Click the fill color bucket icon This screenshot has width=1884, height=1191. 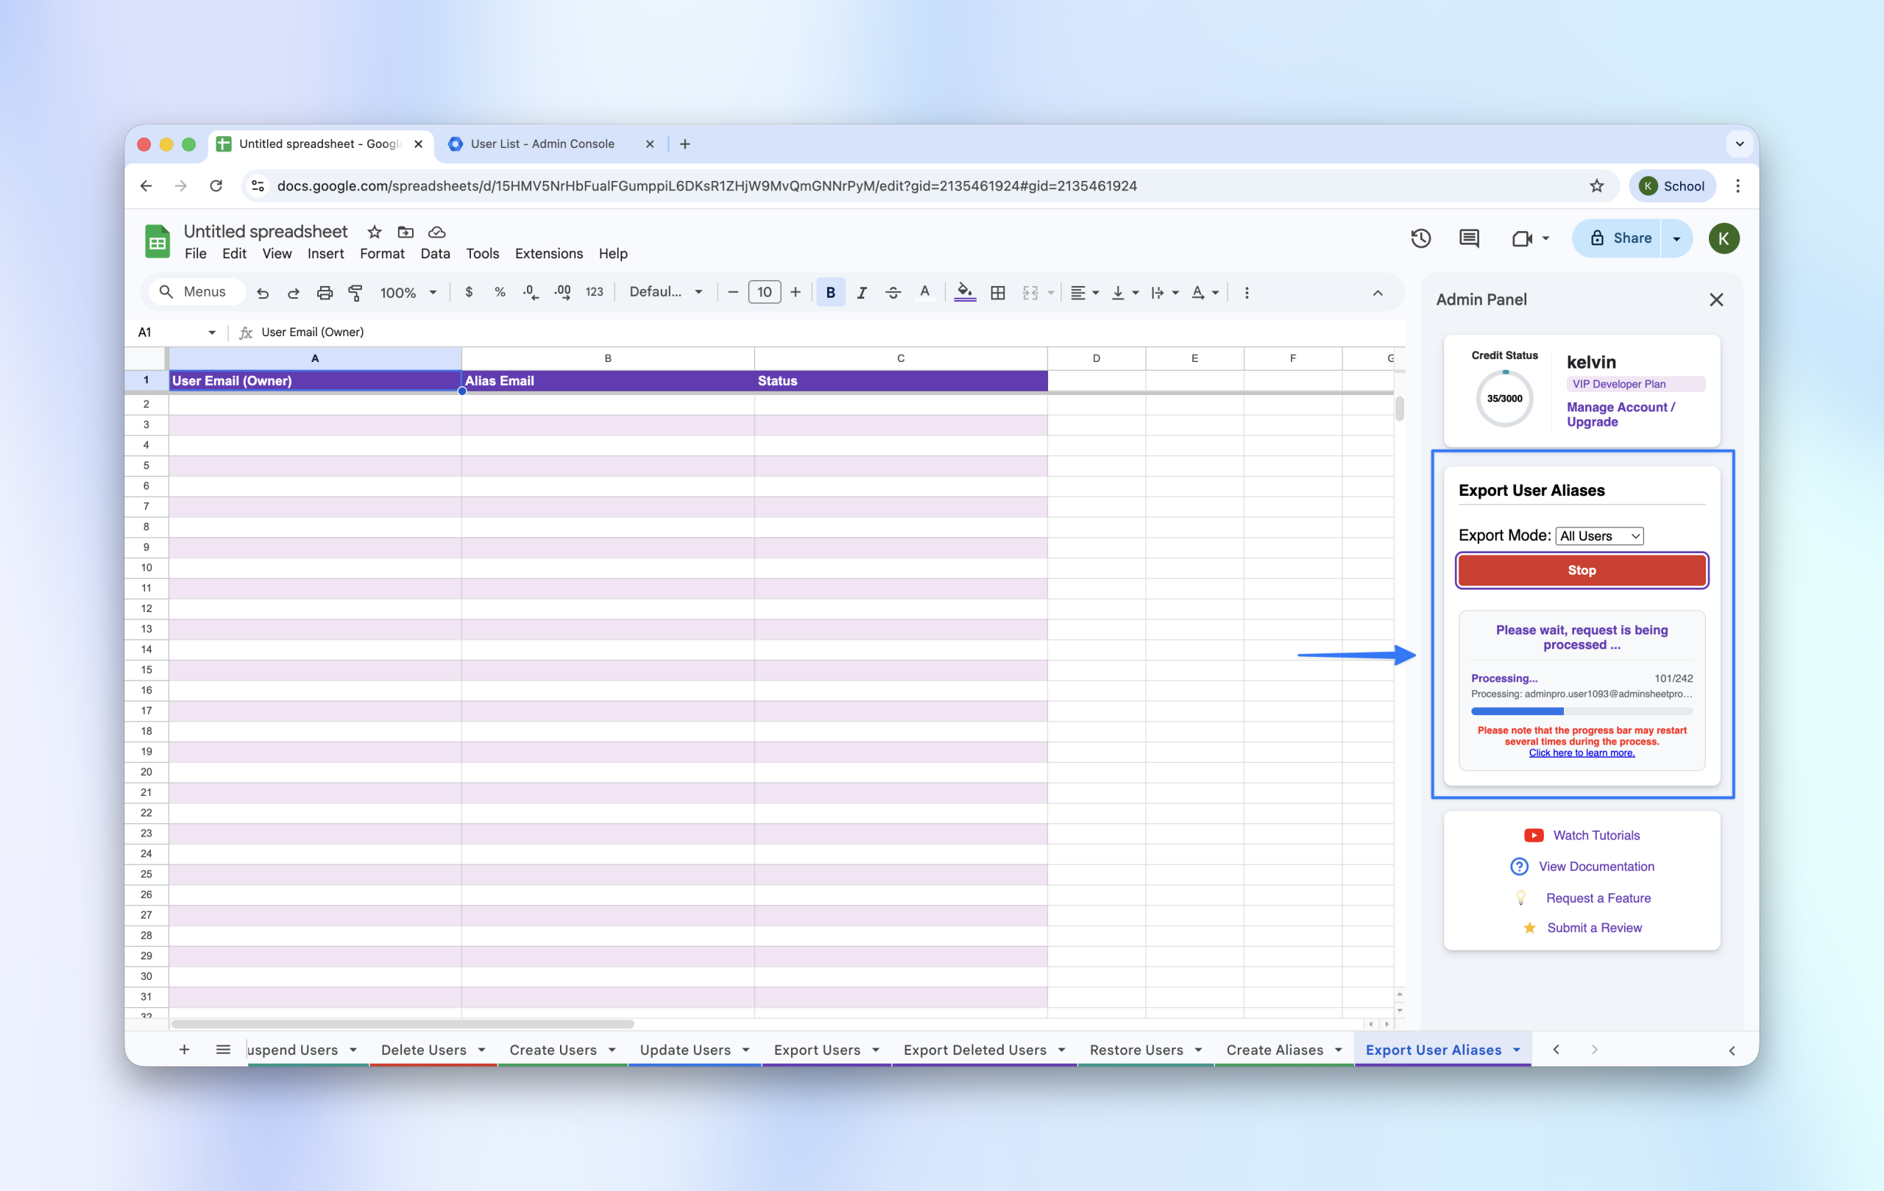point(965,292)
